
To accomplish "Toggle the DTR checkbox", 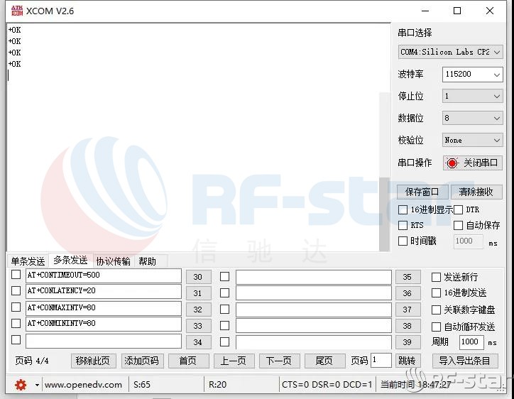I will [x=458, y=209].
